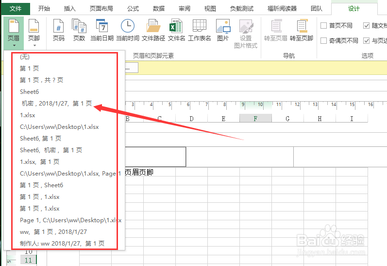Enable 首页不同 checkbox
This screenshot has height=266, width=387.
323,25
